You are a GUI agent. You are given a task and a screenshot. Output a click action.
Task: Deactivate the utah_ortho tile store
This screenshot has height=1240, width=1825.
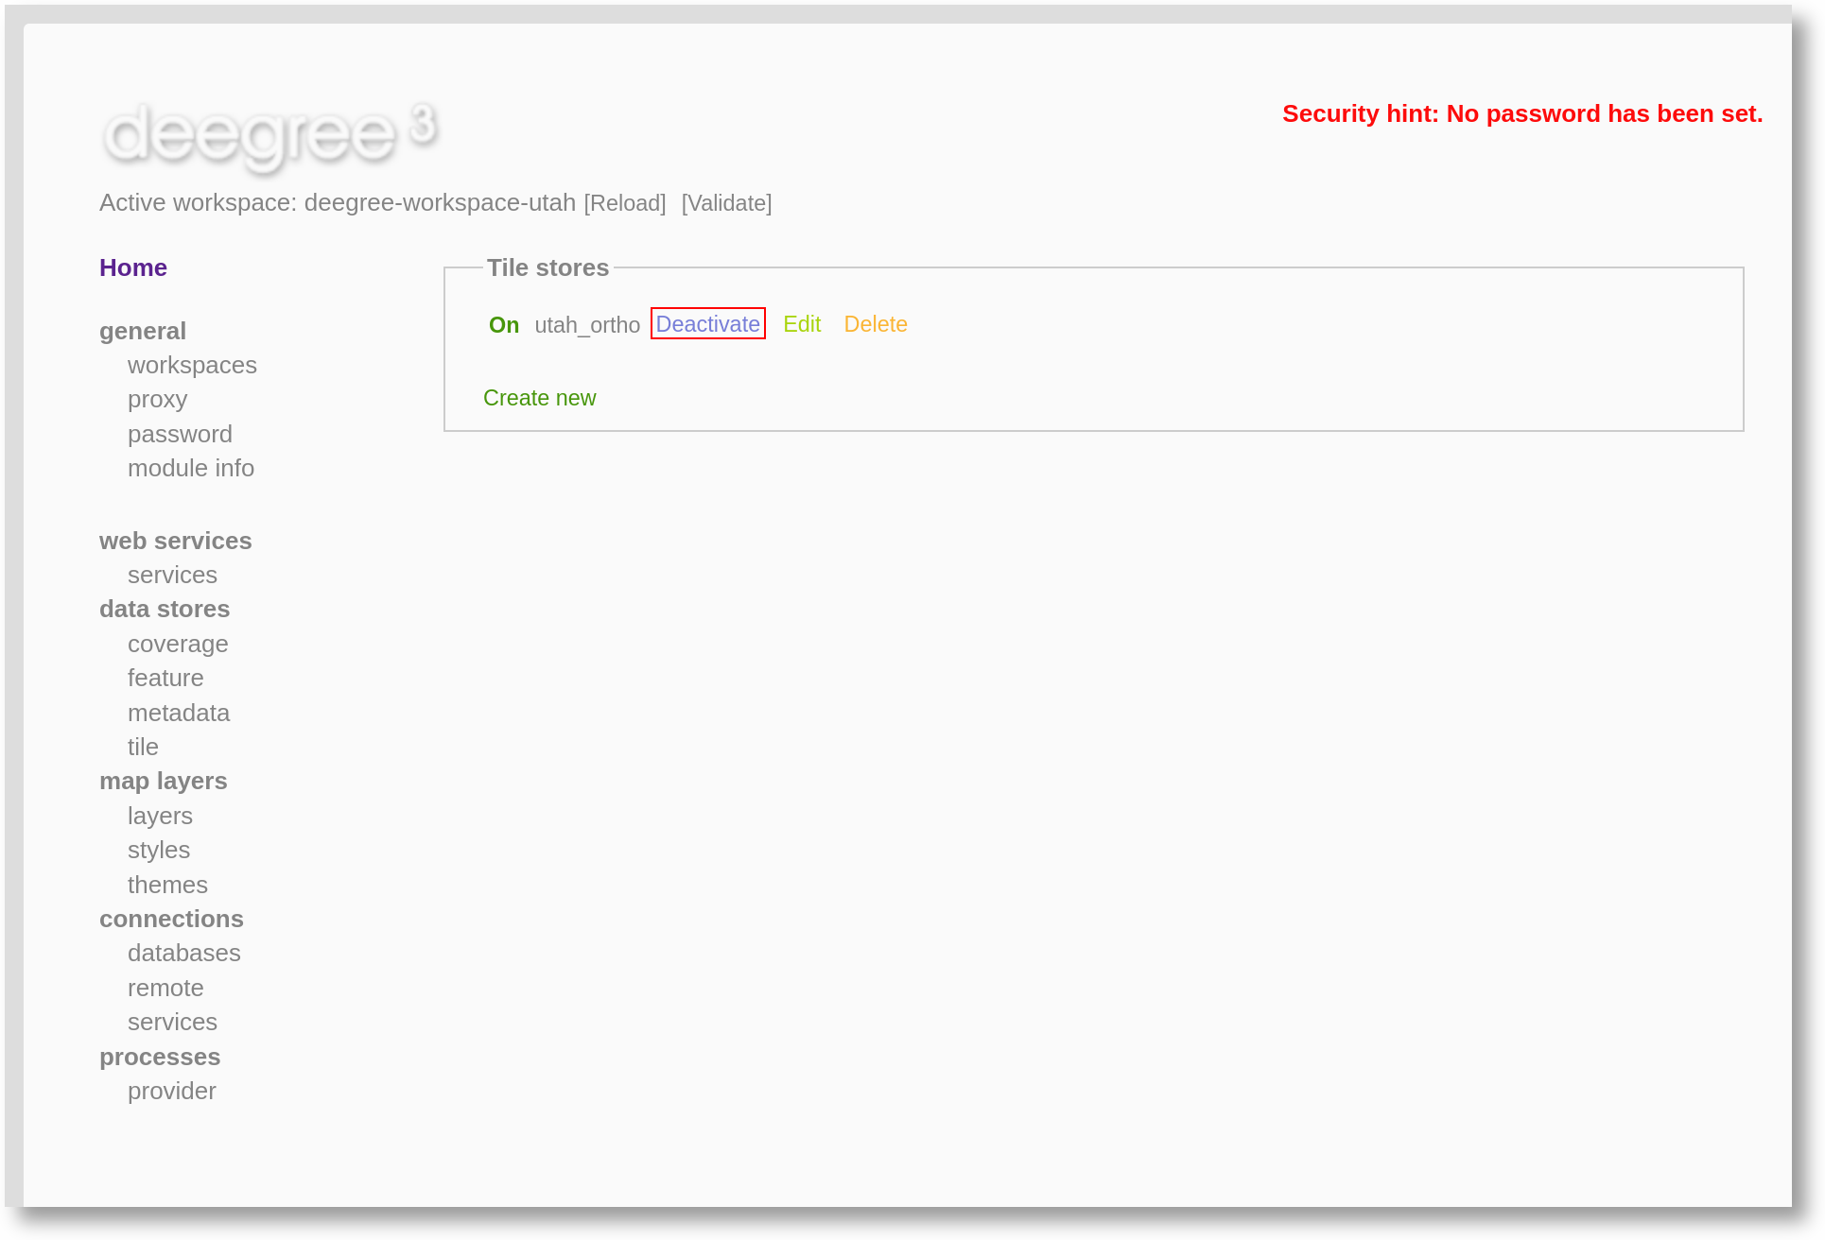point(707,324)
